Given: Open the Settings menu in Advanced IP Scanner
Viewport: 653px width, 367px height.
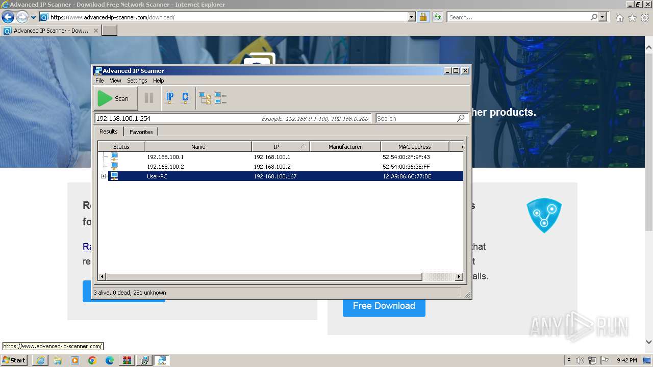Looking at the screenshot, I should [137, 81].
